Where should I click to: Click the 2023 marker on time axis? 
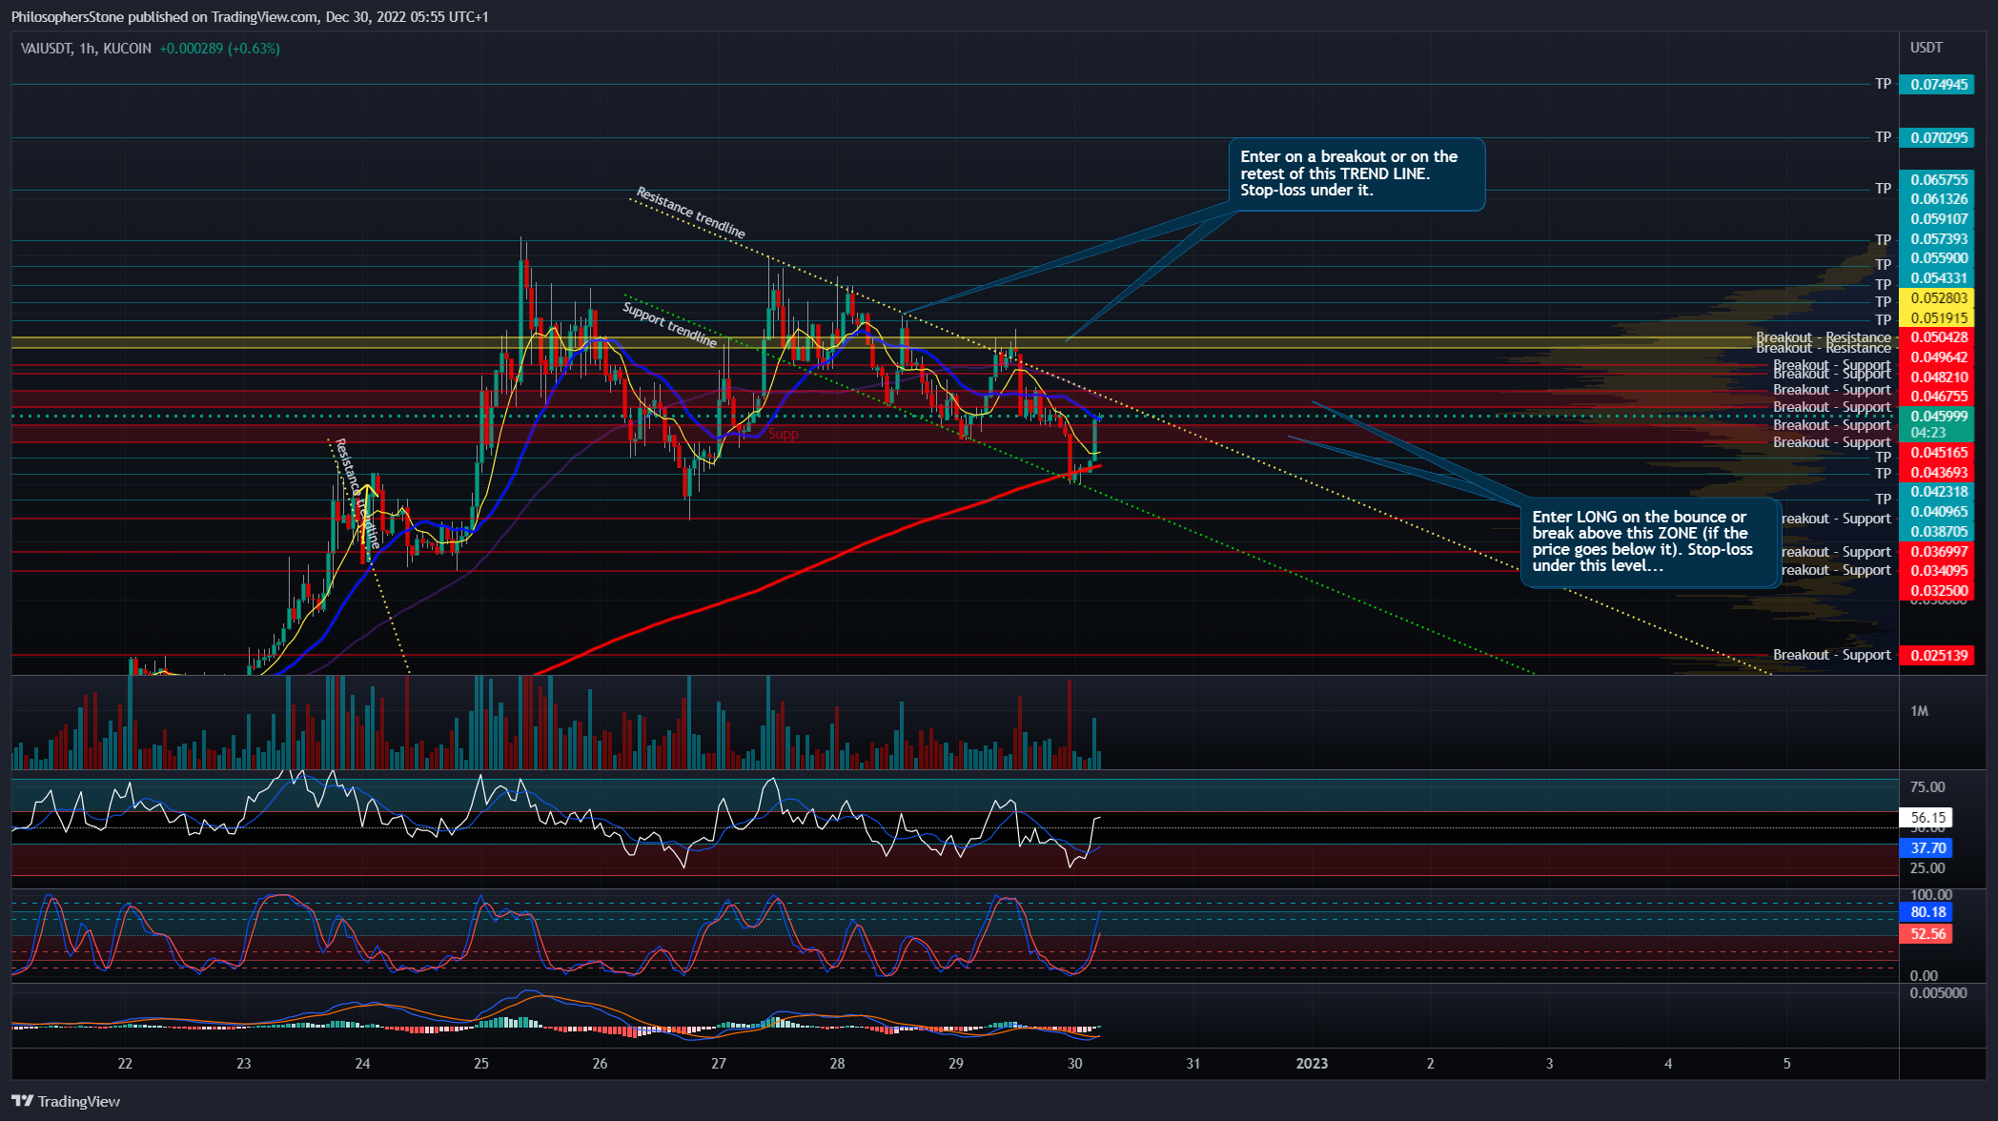click(1312, 1064)
